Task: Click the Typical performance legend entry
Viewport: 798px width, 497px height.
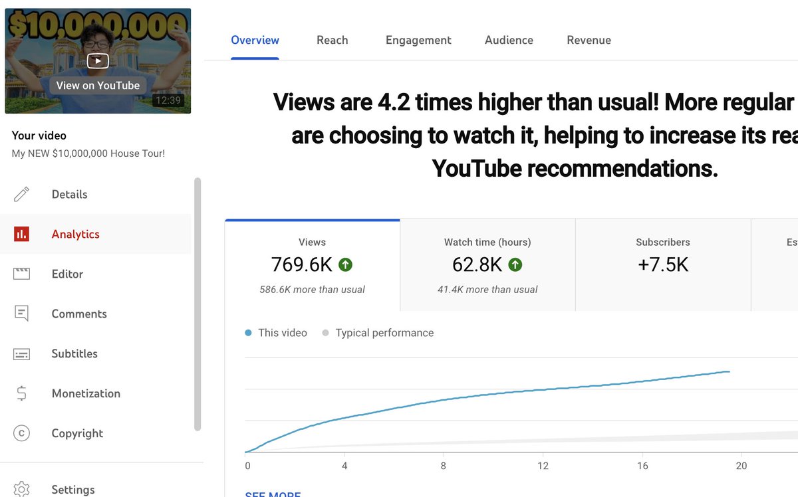Action: [378, 333]
